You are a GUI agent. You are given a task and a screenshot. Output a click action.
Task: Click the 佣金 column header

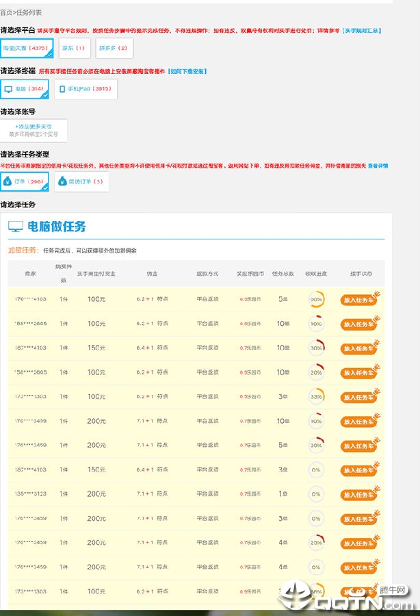point(152,274)
